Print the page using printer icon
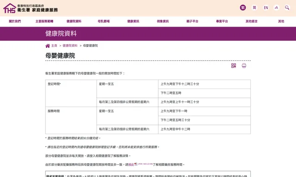Viewport: 296px width, 177px height. click(244, 65)
